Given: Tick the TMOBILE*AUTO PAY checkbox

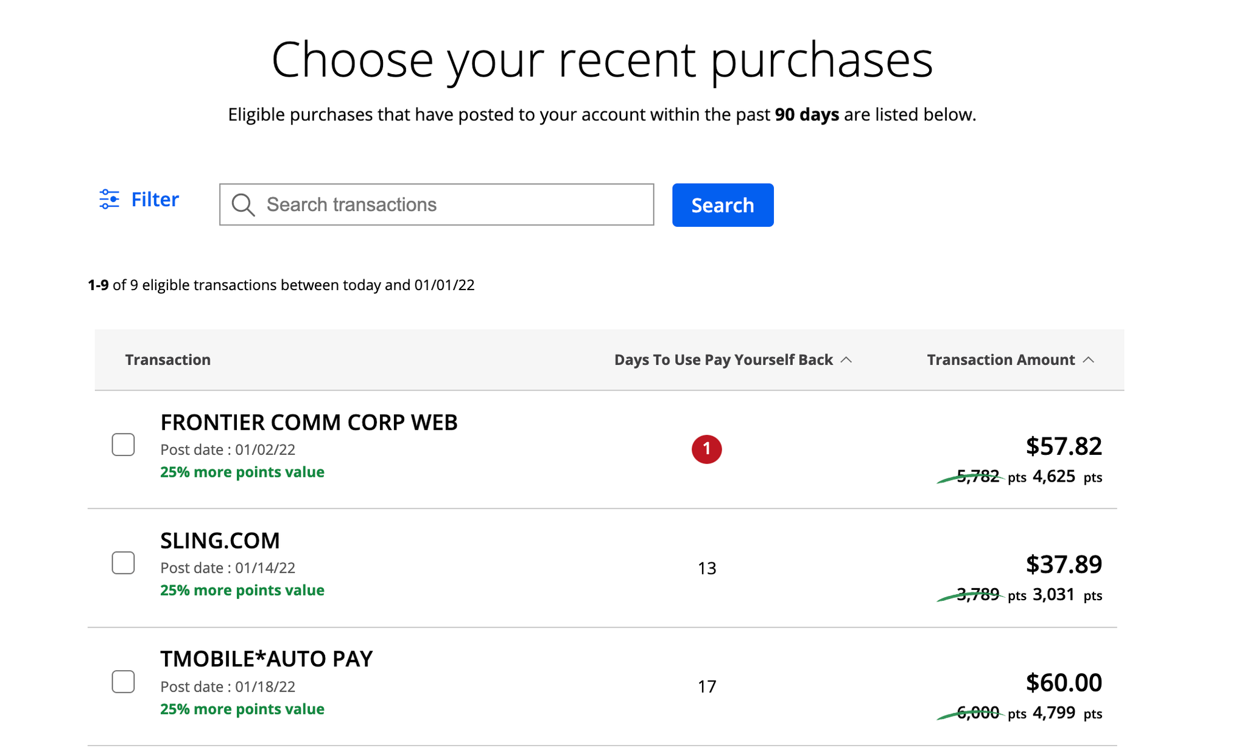Looking at the screenshot, I should tap(123, 682).
